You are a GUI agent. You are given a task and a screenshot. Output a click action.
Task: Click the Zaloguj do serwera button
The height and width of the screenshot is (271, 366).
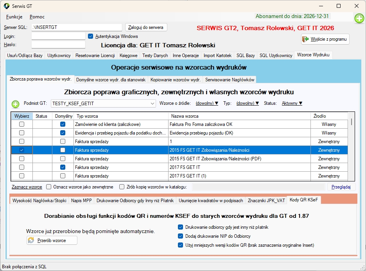coord(146,27)
